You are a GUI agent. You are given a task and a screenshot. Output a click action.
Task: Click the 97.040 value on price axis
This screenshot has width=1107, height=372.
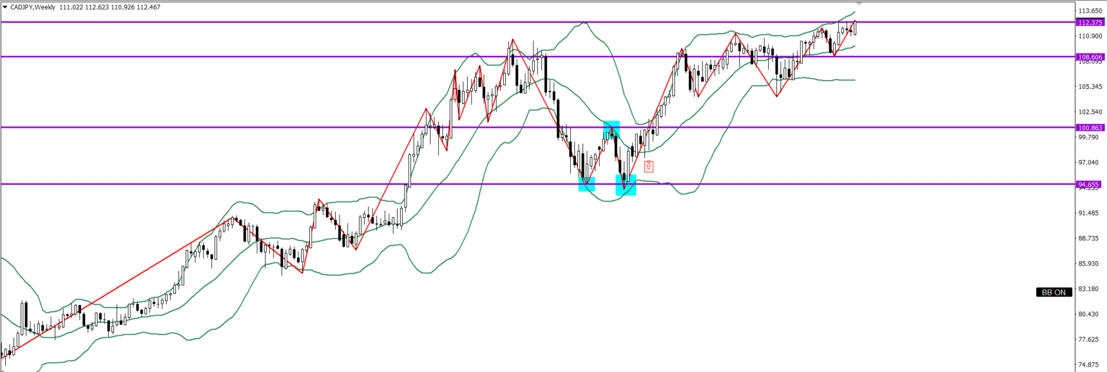pos(1090,162)
